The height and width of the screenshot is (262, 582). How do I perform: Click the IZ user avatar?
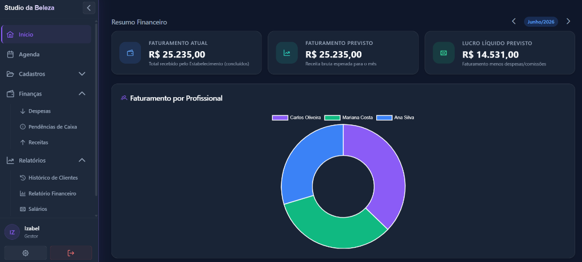[13, 232]
